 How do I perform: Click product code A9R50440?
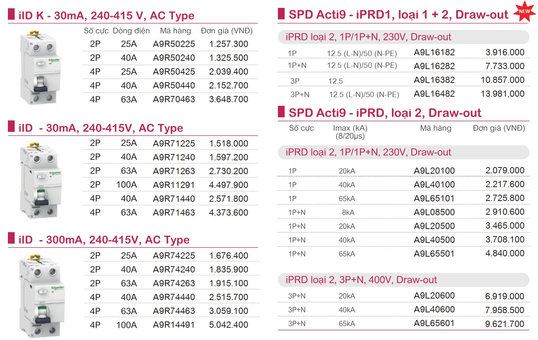point(174,86)
